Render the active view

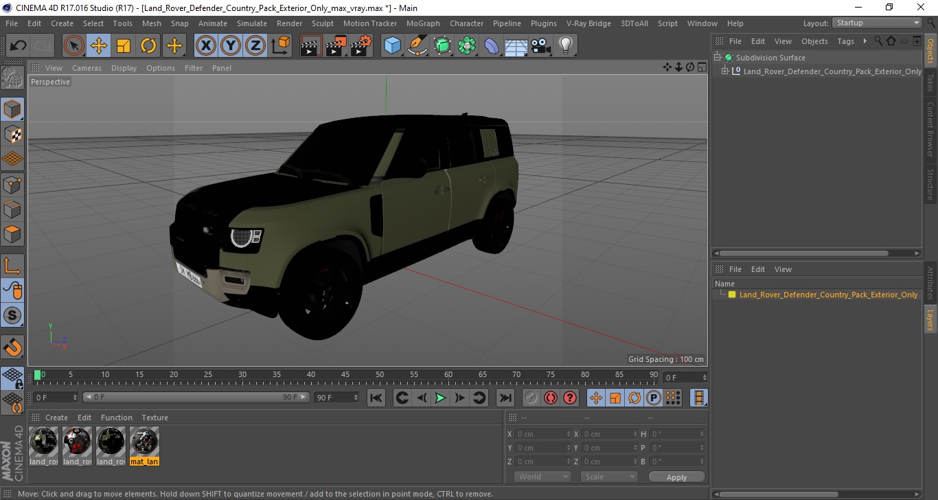pos(311,46)
